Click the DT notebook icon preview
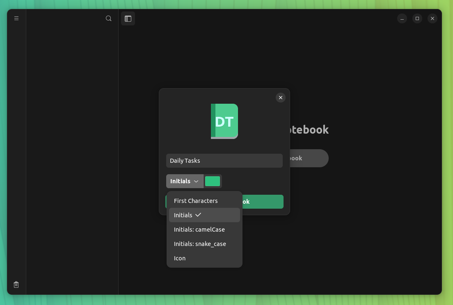 224,121
